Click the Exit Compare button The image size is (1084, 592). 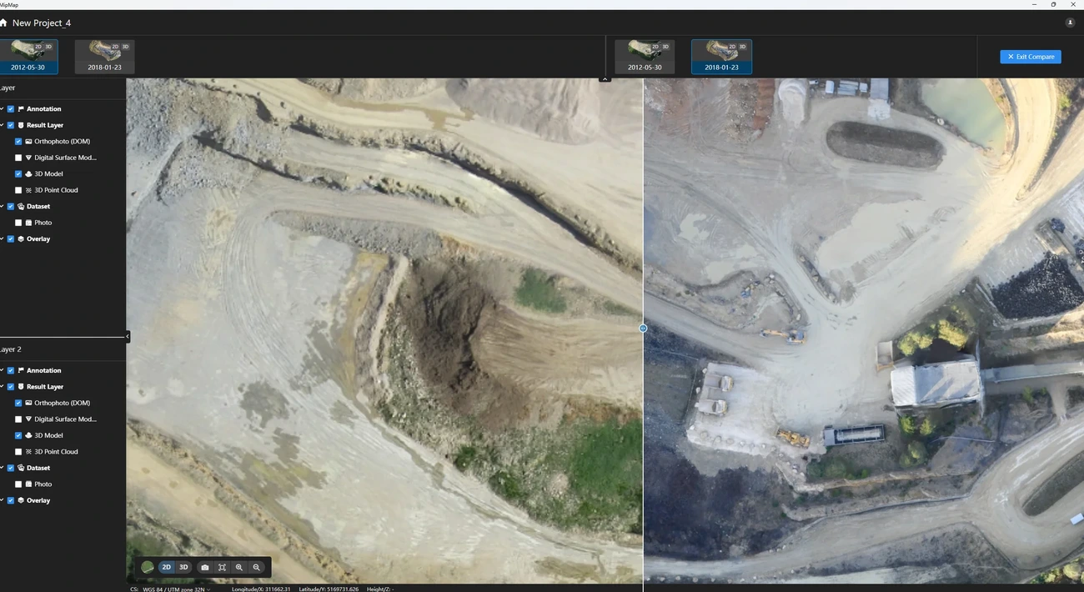[1031, 57]
